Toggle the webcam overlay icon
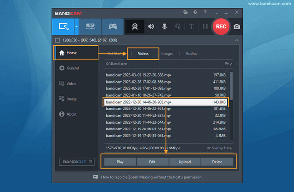This screenshot has width=294, height=192. coord(135,26)
